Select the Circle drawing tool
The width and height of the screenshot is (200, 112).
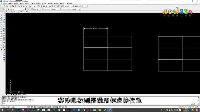click(1, 27)
